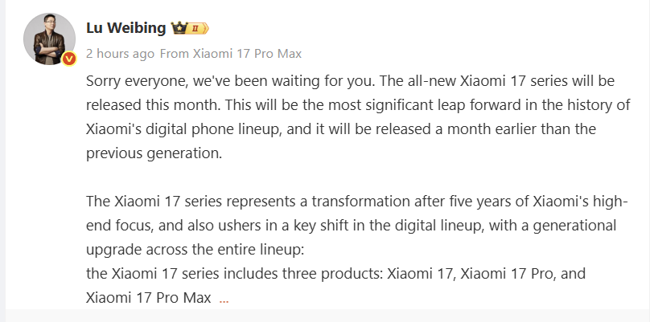
Task: Click the line starting 'Xiaomi's digital phone lineup'
Action: [x=351, y=128]
